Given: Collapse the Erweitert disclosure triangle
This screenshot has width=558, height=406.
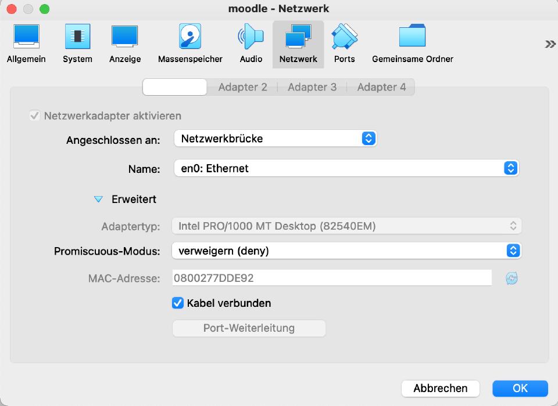Looking at the screenshot, I should (x=98, y=200).
